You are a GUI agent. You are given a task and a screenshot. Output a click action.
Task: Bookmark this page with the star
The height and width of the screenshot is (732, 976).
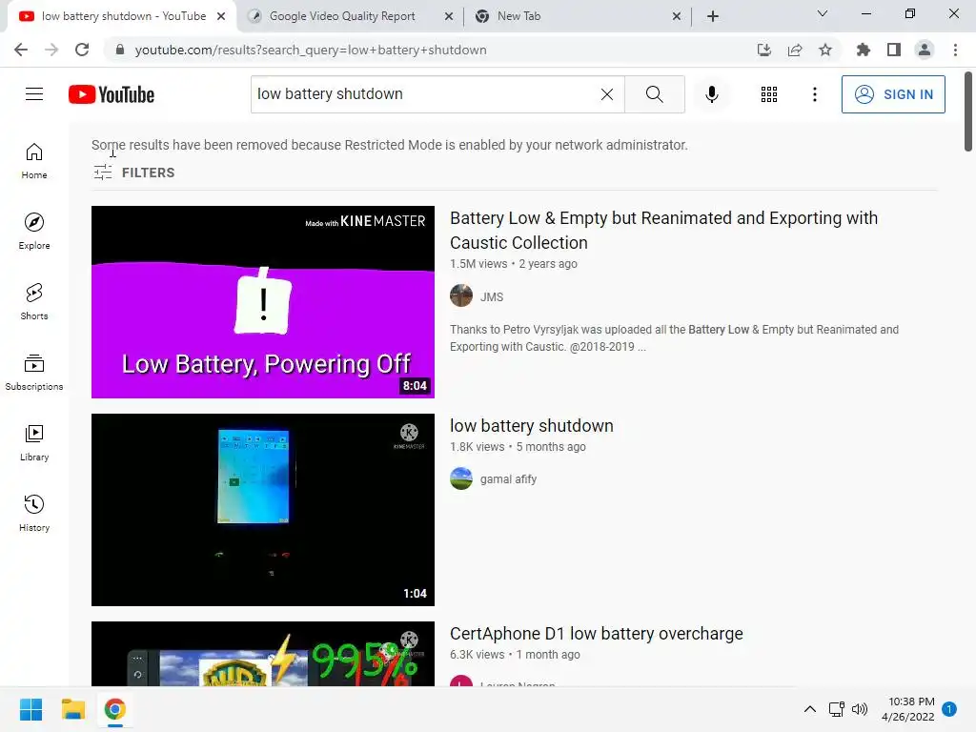pyautogui.click(x=825, y=50)
